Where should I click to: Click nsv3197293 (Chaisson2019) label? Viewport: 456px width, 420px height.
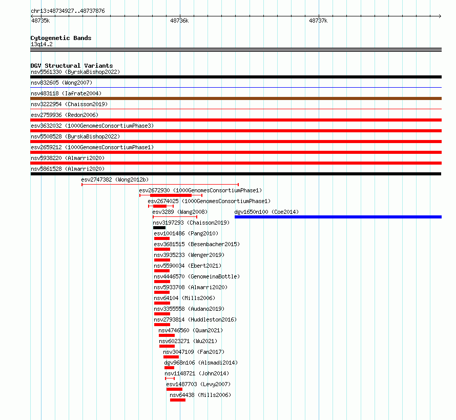pos(191,223)
